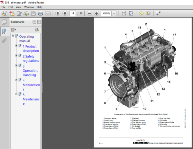Open the Help menu
The height and width of the screenshot is (149, 193).
(39, 7)
